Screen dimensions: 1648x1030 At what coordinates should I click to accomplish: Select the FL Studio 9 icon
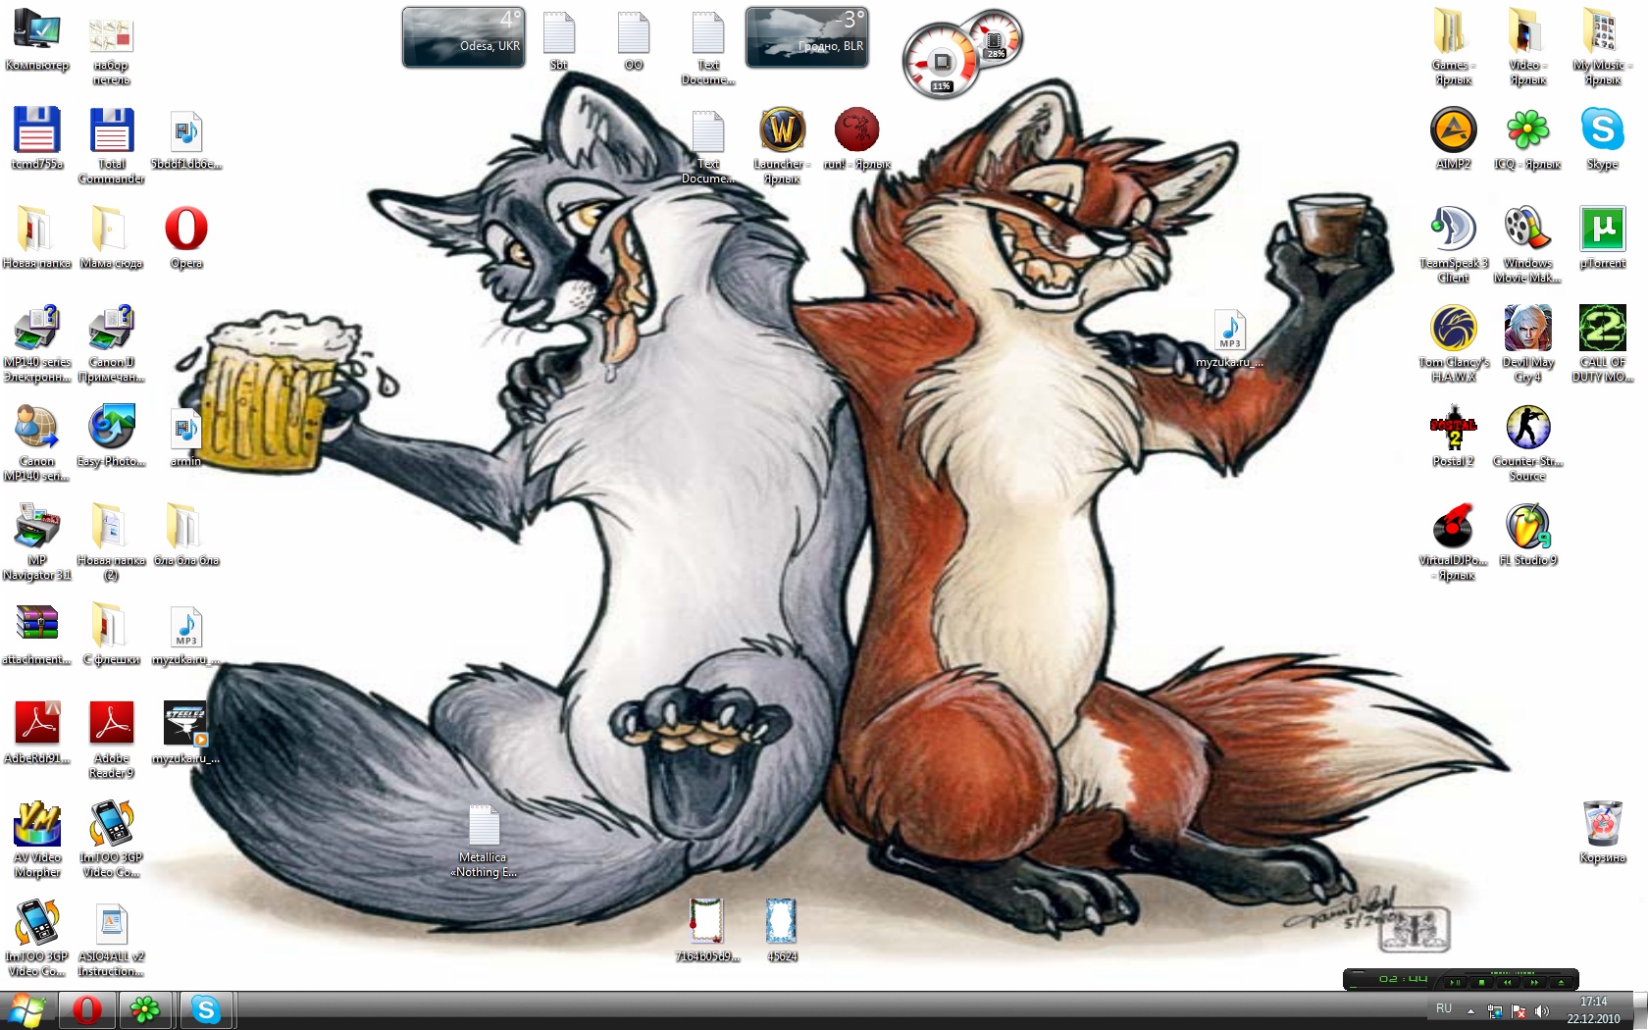click(1527, 528)
